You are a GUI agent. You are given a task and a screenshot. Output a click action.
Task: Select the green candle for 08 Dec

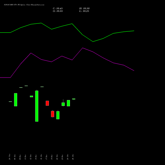pyautogui.click(x=16, y=100)
